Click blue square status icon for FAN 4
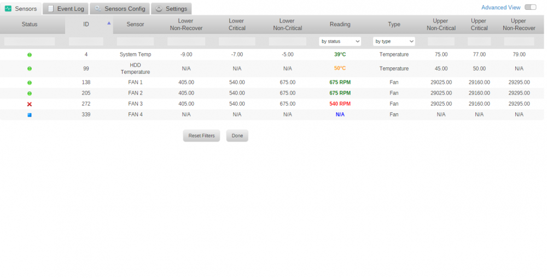Screen dimensions: 547x278 click(30, 115)
